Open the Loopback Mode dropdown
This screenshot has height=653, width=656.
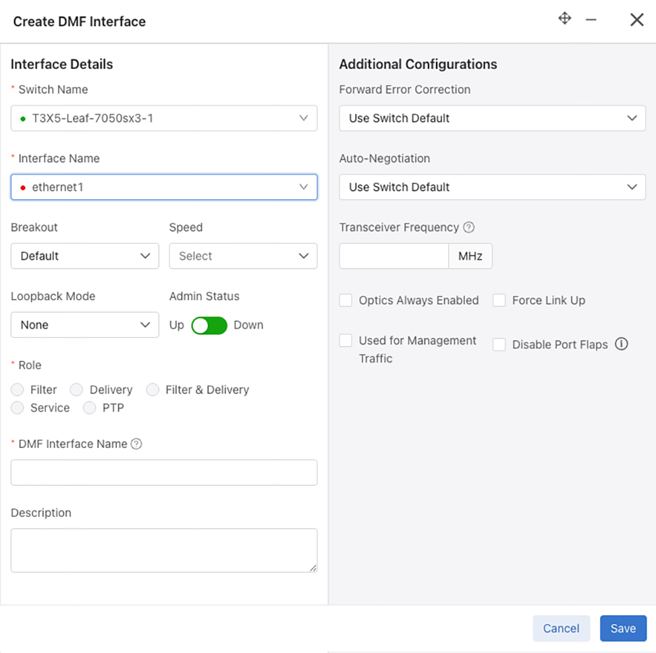(85, 325)
